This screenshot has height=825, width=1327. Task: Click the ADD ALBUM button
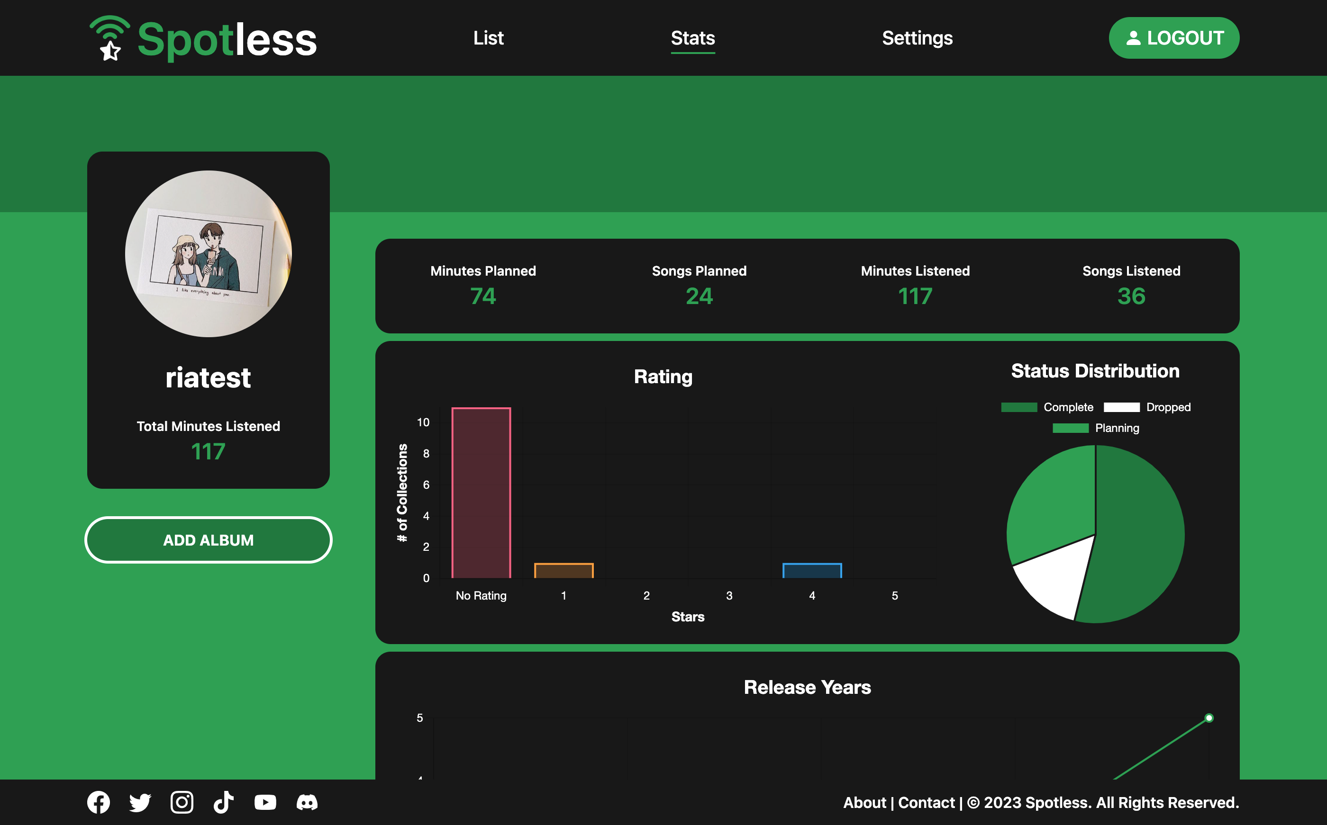click(x=208, y=539)
